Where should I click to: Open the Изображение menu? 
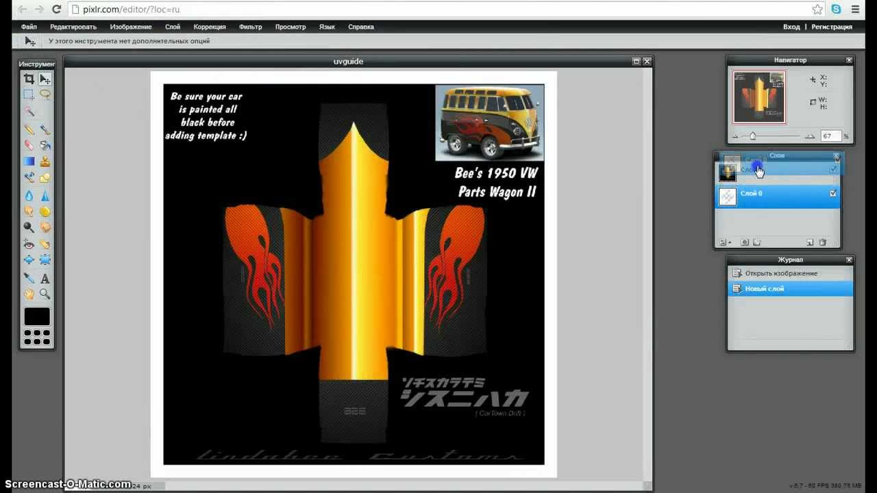pos(131,27)
